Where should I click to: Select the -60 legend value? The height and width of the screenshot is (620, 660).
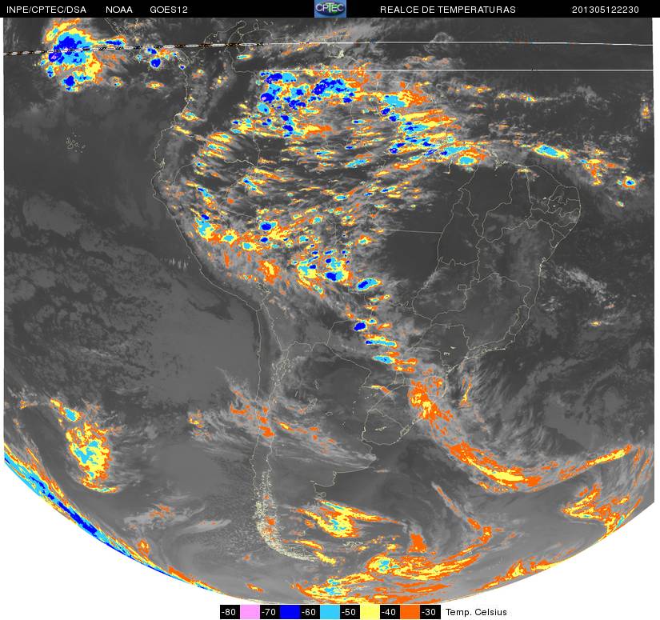[x=310, y=612]
